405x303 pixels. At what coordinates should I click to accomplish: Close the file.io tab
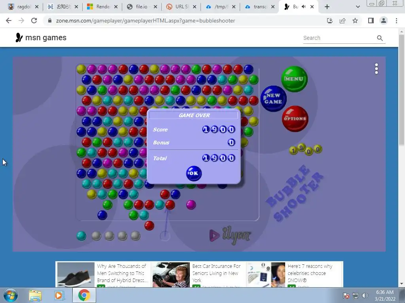155,7
